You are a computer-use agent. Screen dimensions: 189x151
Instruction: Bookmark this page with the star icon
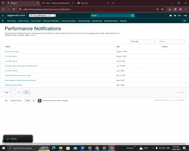click(x=163, y=9)
